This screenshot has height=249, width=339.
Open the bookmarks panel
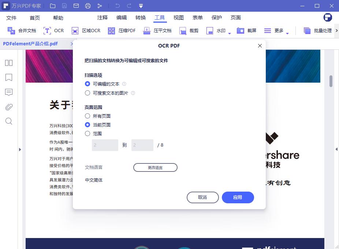[x=8, y=77]
